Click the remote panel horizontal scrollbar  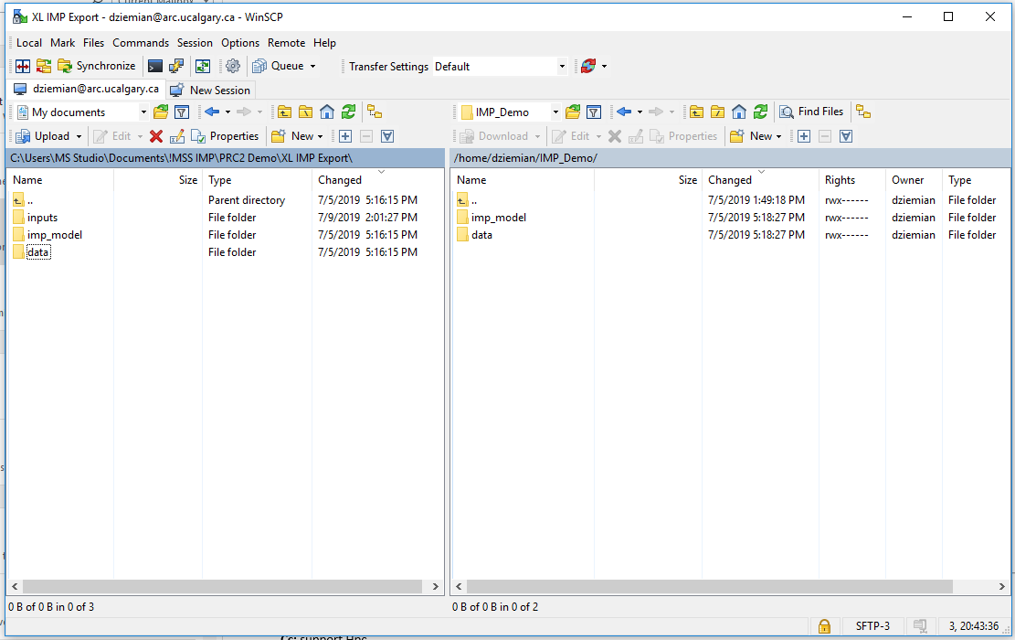tap(710, 586)
